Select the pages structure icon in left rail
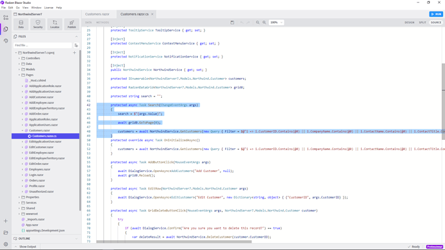Screen dimensions: 445x250 tap(6, 17)
